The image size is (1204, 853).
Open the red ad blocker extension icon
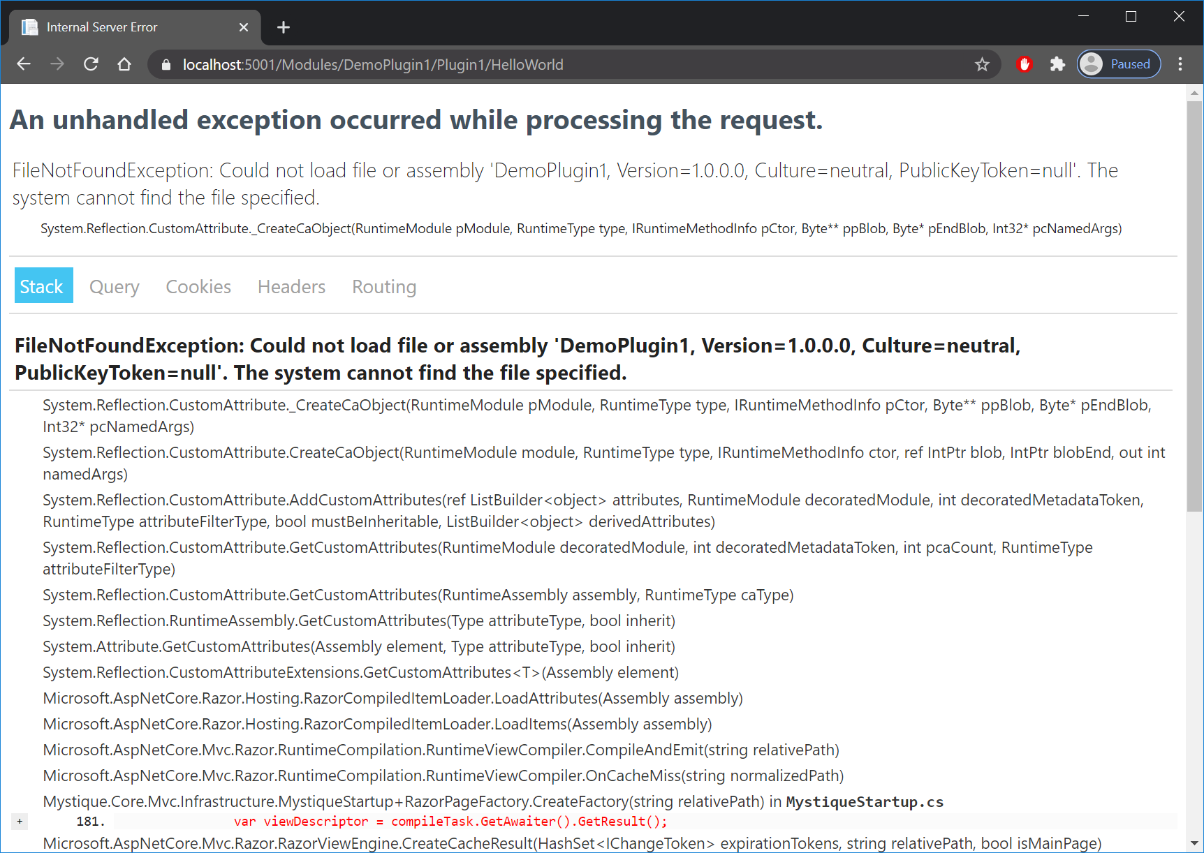(x=1024, y=64)
